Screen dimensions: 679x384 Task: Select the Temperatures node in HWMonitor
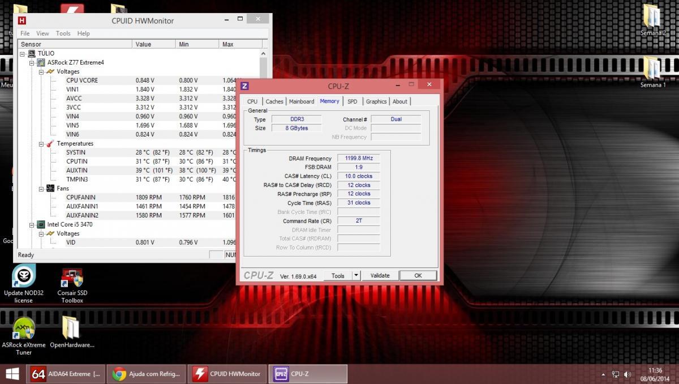pyautogui.click(x=75, y=143)
